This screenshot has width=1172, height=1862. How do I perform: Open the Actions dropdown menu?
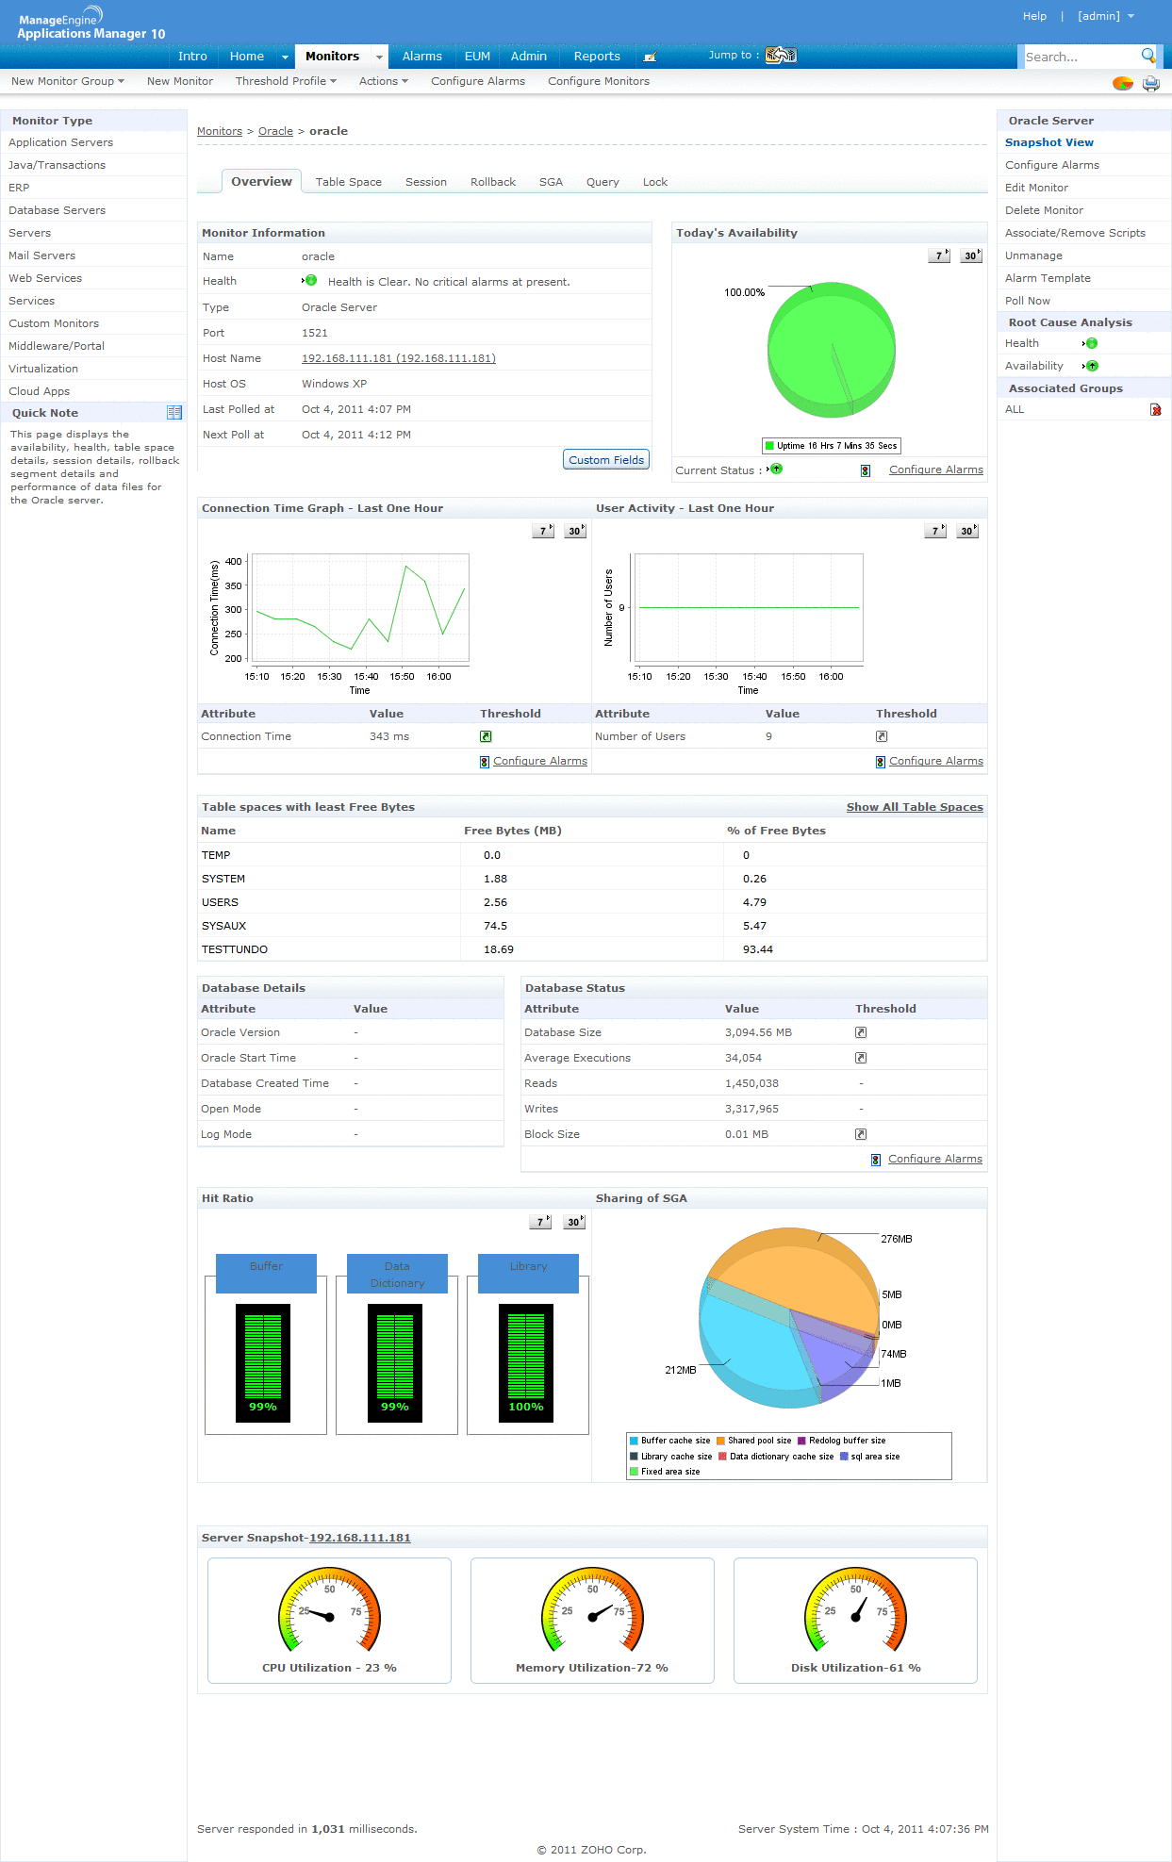pos(384,81)
